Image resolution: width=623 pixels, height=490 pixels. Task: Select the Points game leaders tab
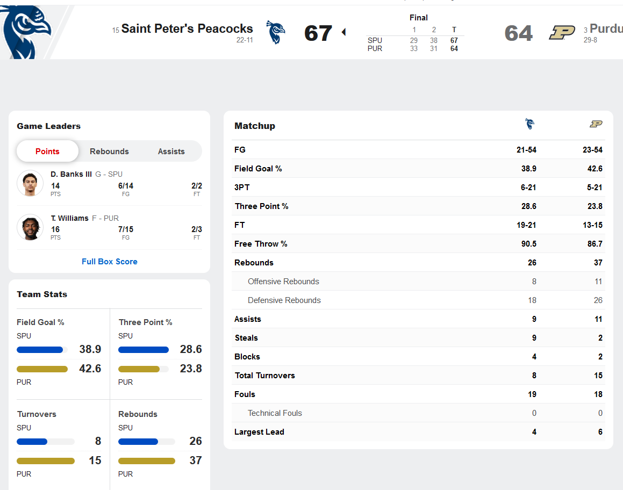(x=47, y=152)
